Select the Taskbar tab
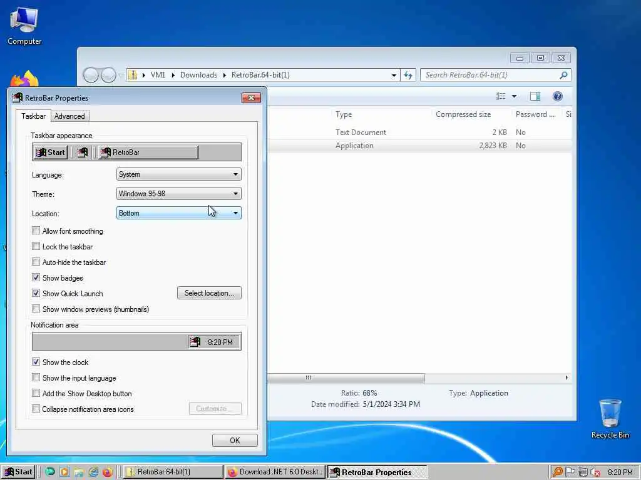641x480 pixels. (x=34, y=116)
